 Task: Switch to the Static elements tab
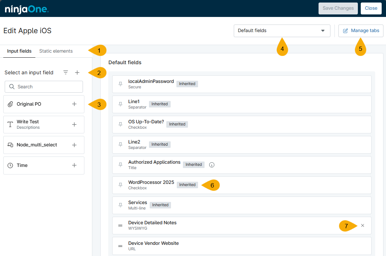click(56, 51)
